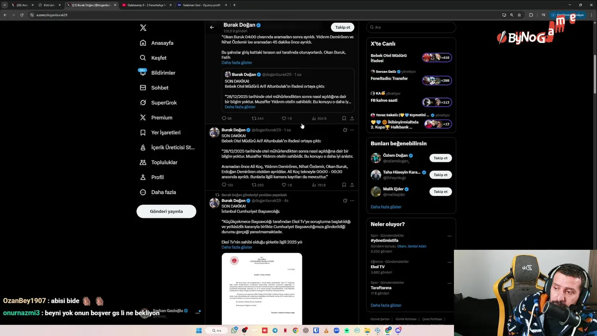The width and height of the screenshot is (597, 336).
Task: Bookmark this page with star icon
Action: tap(519, 15)
